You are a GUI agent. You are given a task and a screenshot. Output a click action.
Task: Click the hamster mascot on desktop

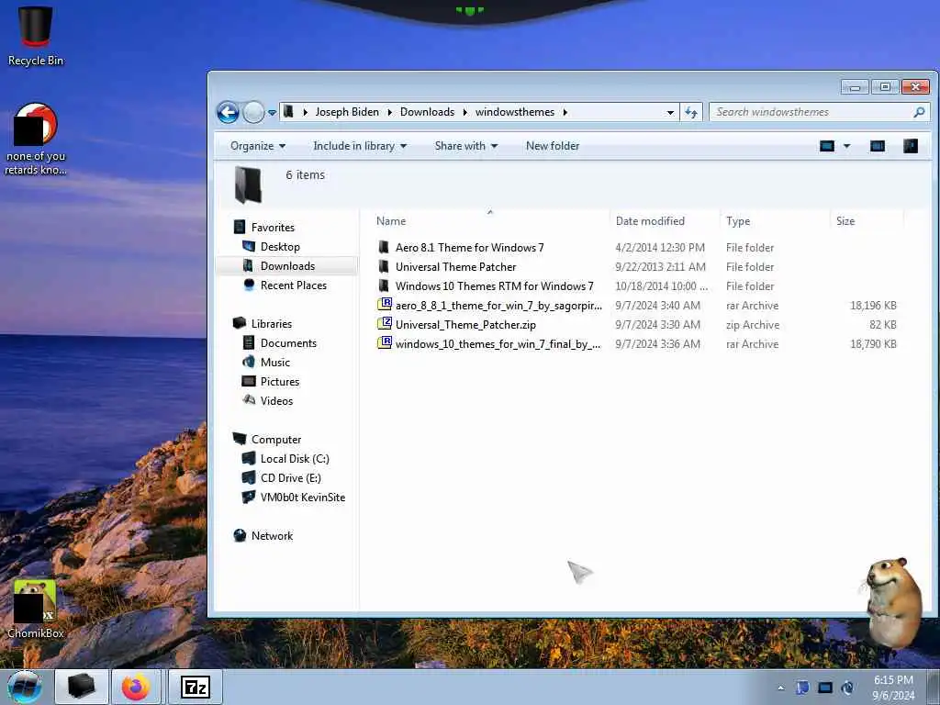click(891, 602)
